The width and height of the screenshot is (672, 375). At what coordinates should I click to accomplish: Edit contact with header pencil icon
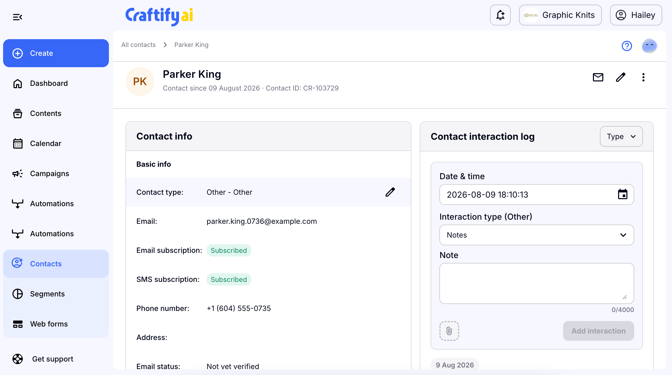click(621, 77)
